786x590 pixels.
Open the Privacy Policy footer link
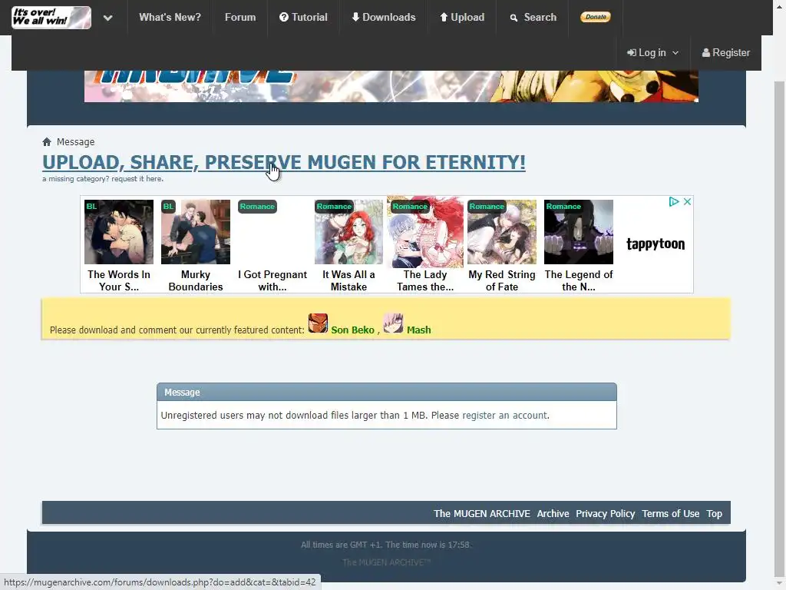[605, 513]
